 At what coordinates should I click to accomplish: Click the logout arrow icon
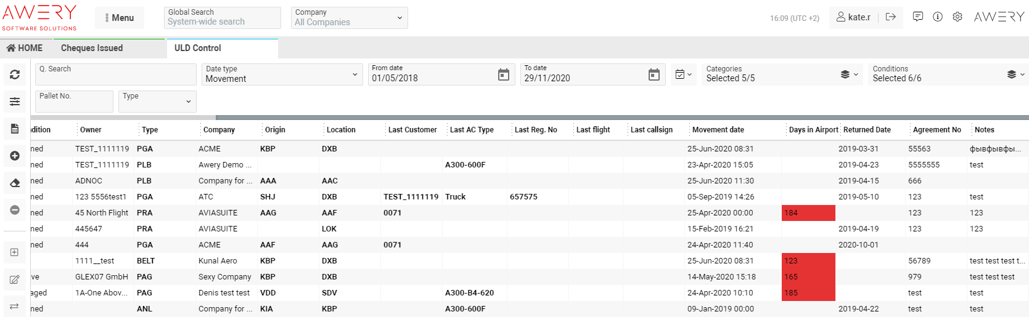tap(890, 17)
